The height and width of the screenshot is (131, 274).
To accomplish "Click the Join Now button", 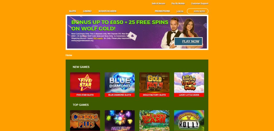I will click(198, 11).
